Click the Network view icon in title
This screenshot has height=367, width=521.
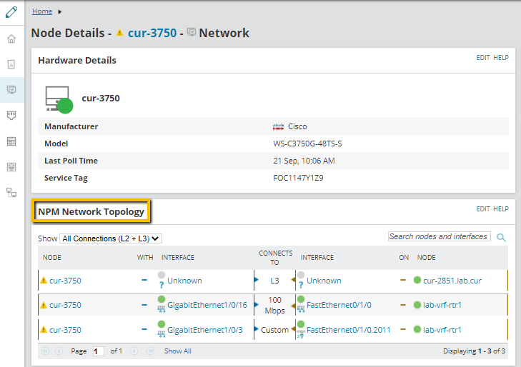click(x=192, y=32)
